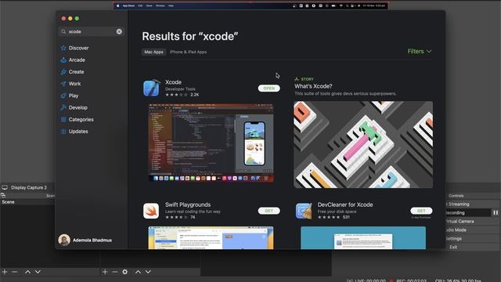Click the OBS Recording button

click(x=468, y=212)
